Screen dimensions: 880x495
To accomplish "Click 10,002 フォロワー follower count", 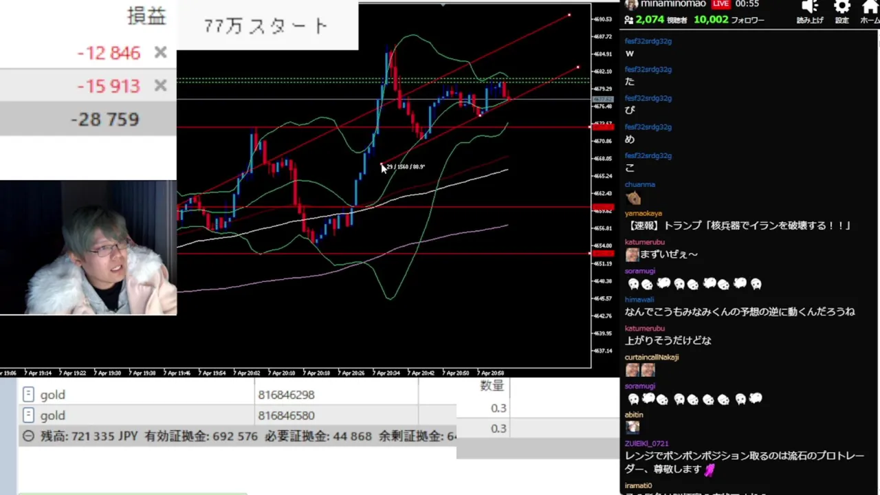I will [729, 20].
